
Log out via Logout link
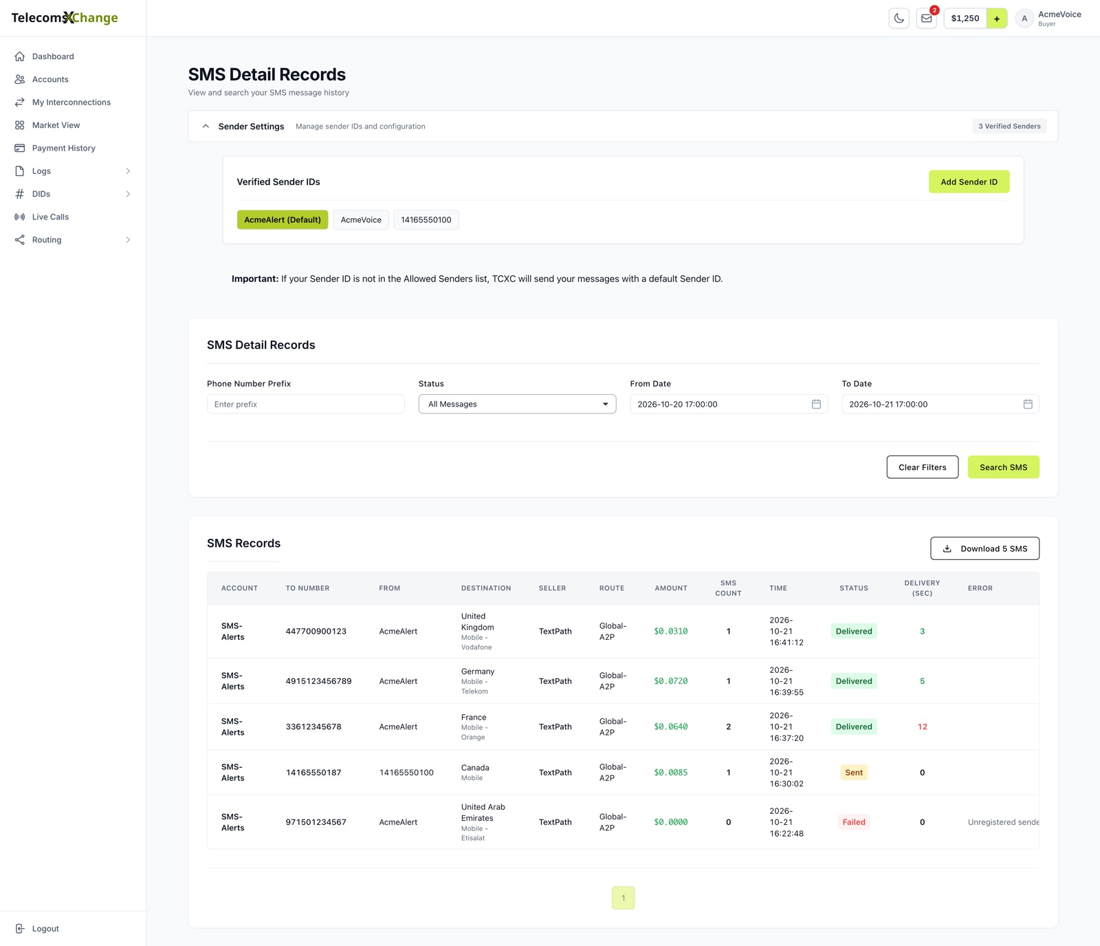45,929
